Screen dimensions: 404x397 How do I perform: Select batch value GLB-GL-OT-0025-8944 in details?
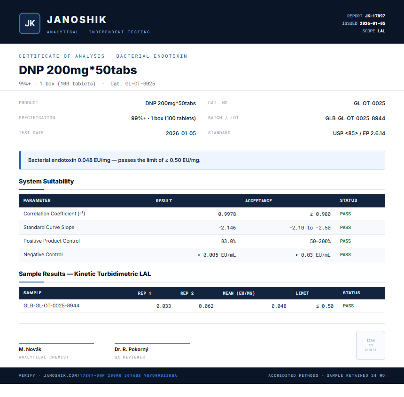tap(355, 118)
